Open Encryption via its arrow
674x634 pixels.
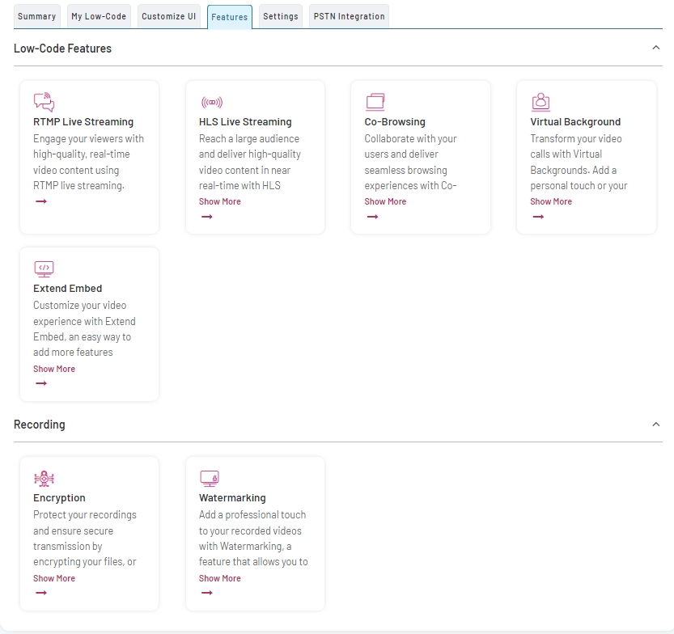[41, 593]
